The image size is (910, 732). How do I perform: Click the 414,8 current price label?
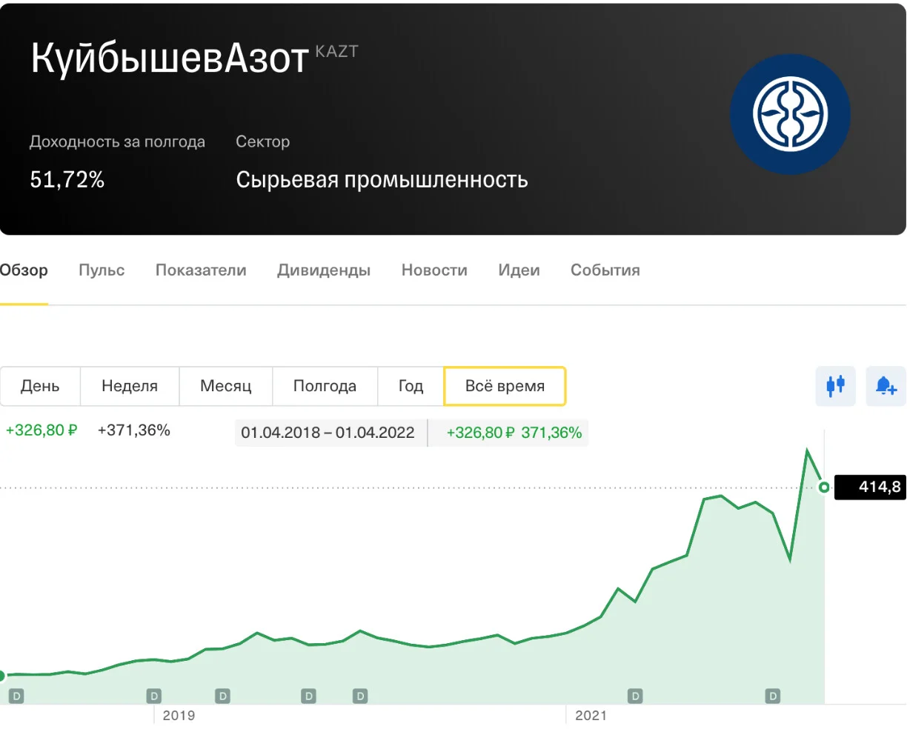point(870,488)
